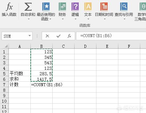
Task: Select row 7 header
Action: pos(4,85)
